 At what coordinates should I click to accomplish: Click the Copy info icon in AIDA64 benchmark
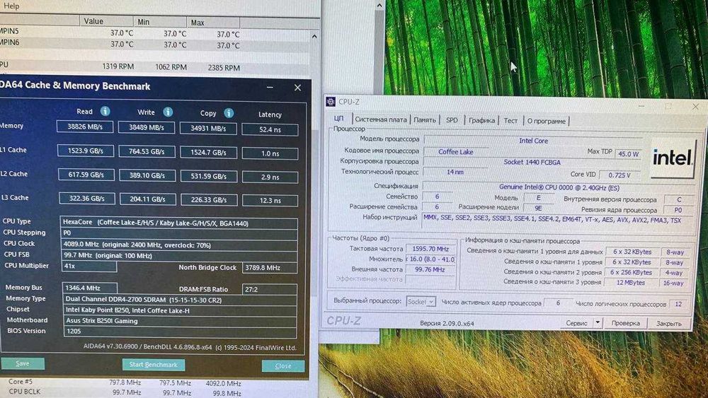tap(229, 112)
